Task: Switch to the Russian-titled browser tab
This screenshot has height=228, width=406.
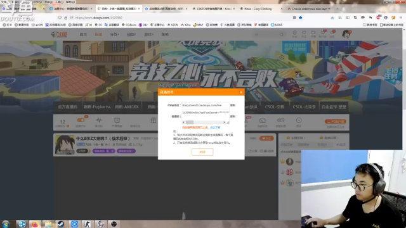Action: pos(309,9)
